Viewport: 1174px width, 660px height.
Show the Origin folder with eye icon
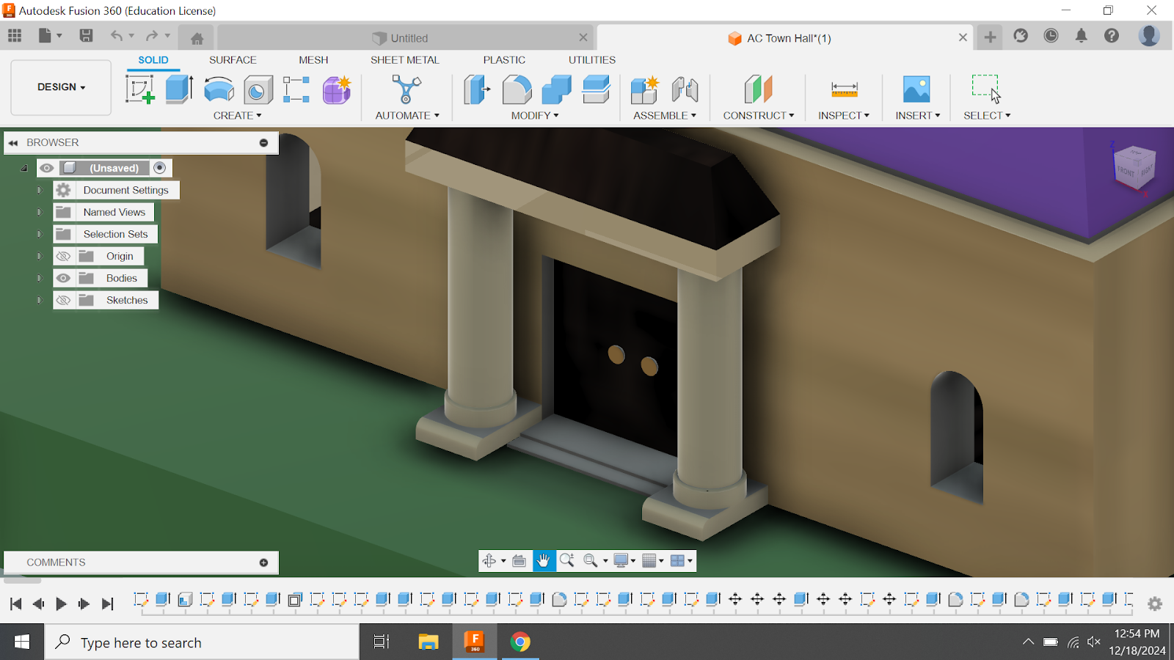pyautogui.click(x=64, y=256)
